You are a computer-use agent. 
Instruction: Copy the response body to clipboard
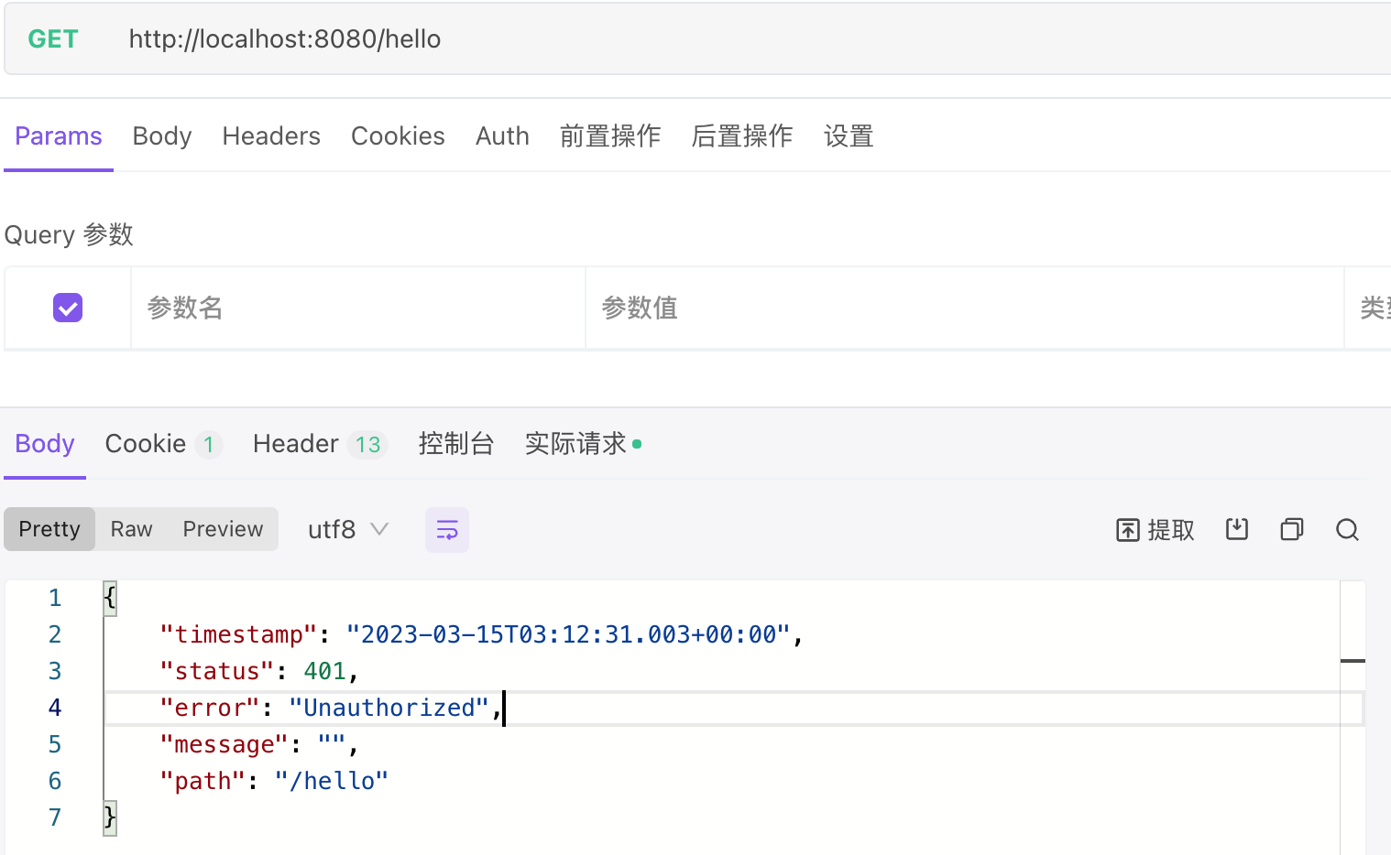click(x=1292, y=529)
